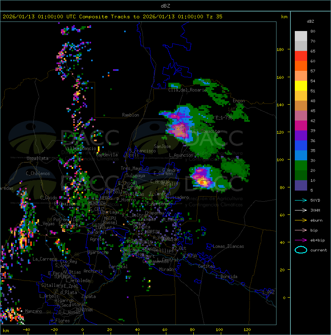
Task: Click the 'Mirador' map label
Action: (168, 269)
